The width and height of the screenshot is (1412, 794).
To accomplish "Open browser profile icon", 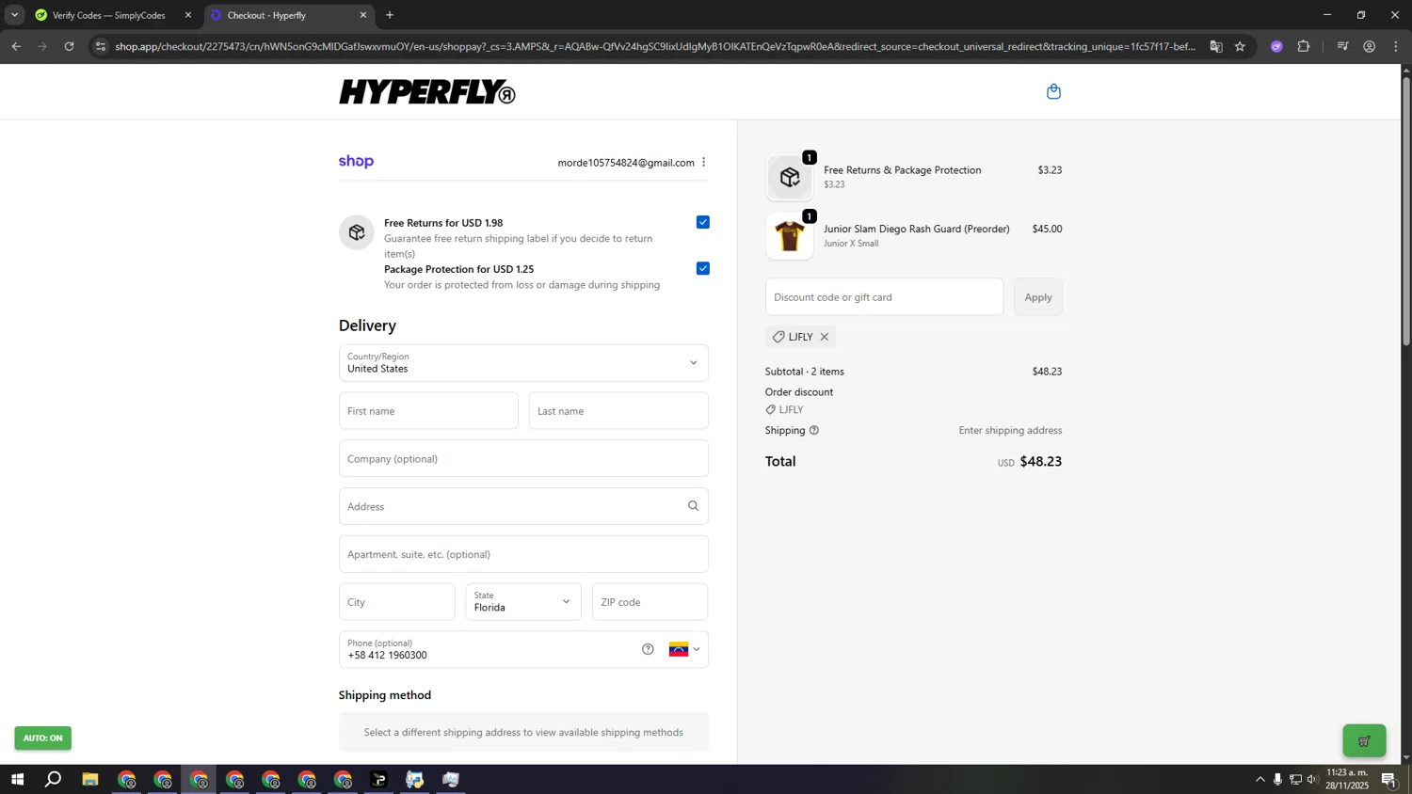I will (x=1370, y=46).
